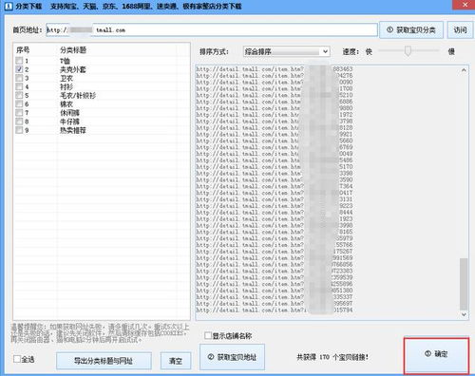Click the scrollbar up arrow in URL list
The height and width of the screenshot is (376, 475).
pyautogui.click(x=464, y=70)
